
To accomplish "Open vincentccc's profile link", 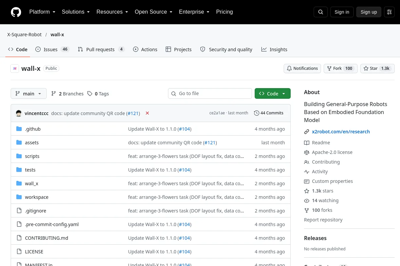I will pos(36,113).
